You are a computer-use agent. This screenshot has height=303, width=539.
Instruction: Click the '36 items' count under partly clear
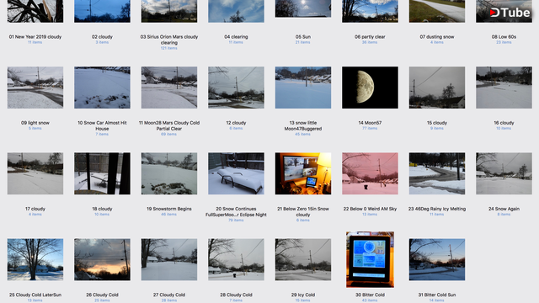point(370,42)
